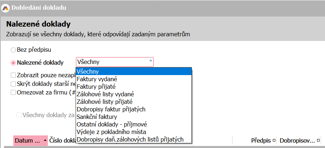The width and height of the screenshot is (325, 148).
Task: Click the app logo icon in title bar
Action: point(5,7)
